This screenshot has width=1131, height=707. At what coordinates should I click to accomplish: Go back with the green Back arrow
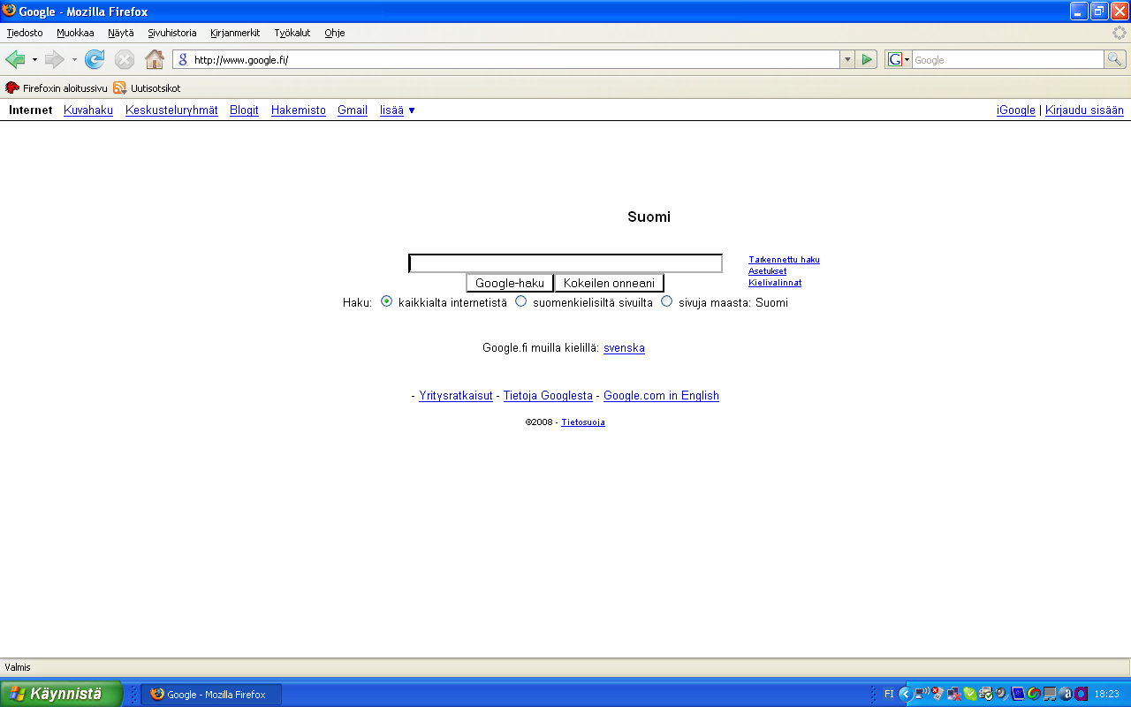15,59
